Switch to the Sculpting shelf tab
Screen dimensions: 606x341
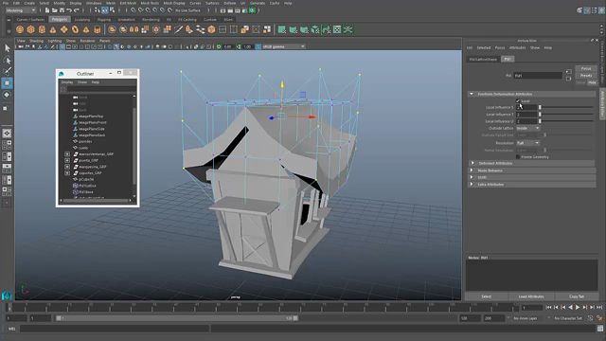82,19
